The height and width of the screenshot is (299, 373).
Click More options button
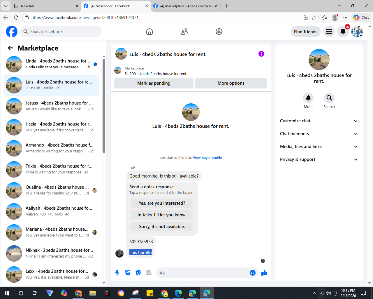(231, 83)
